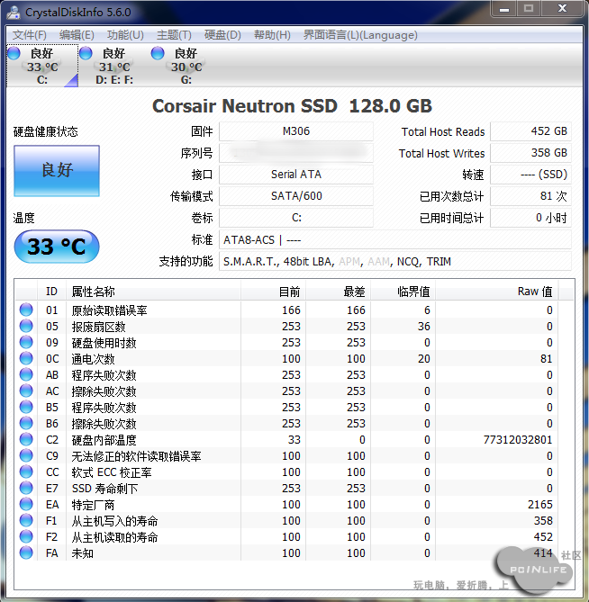
Task: Click the status orb for attribute FA
Action: coord(26,553)
